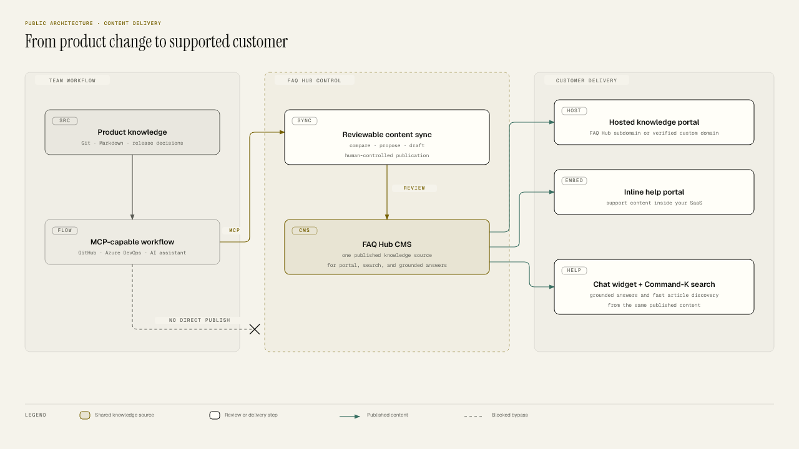This screenshot has width=799, height=449.
Task: Click the Public Architecture overline text
Action: coord(93,24)
